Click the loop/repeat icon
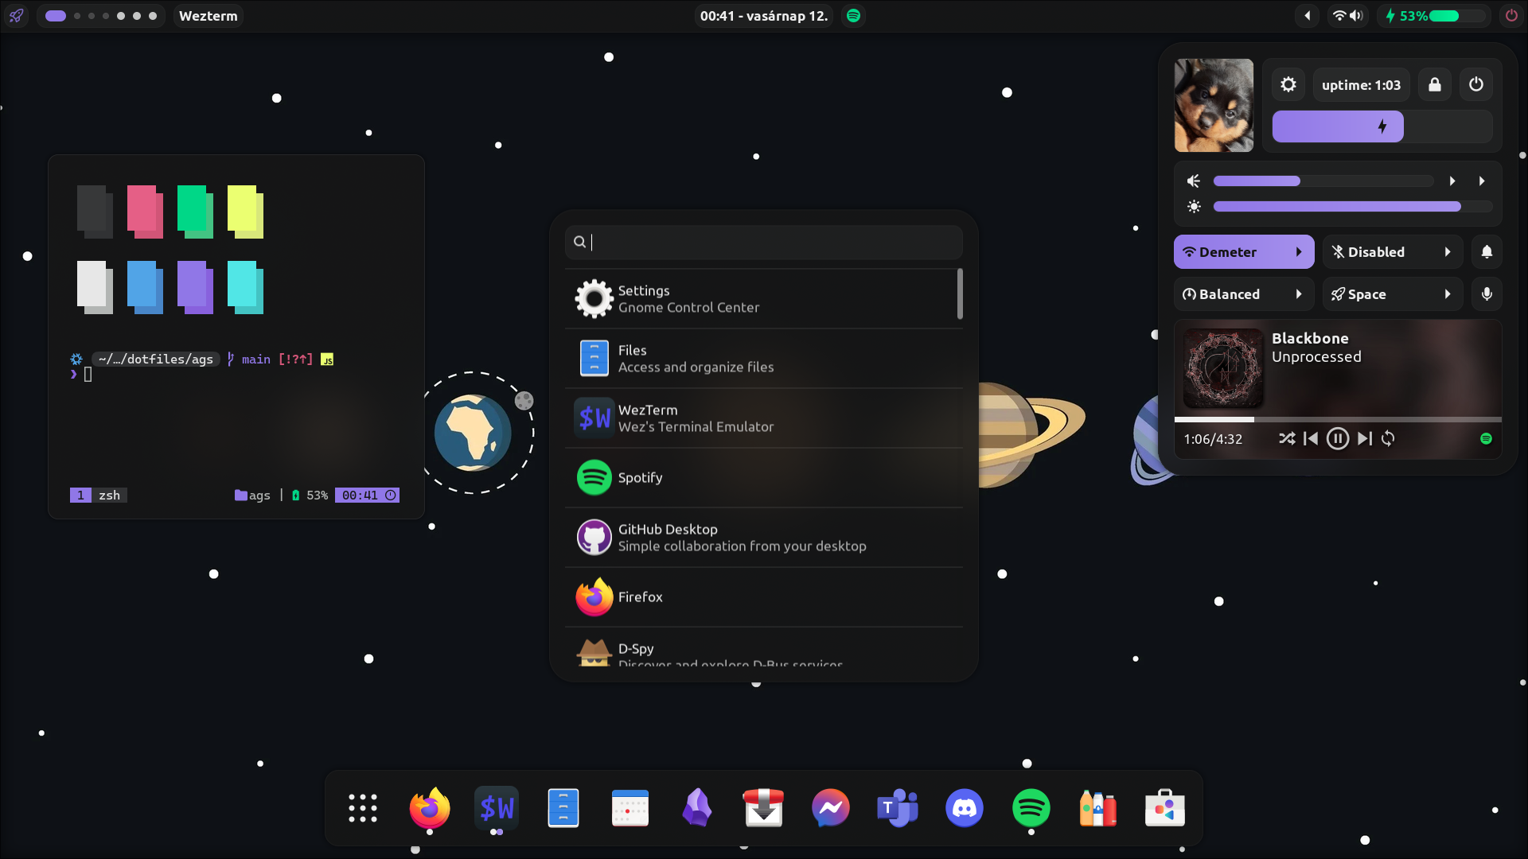The image size is (1528, 859). pyautogui.click(x=1388, y=438)
